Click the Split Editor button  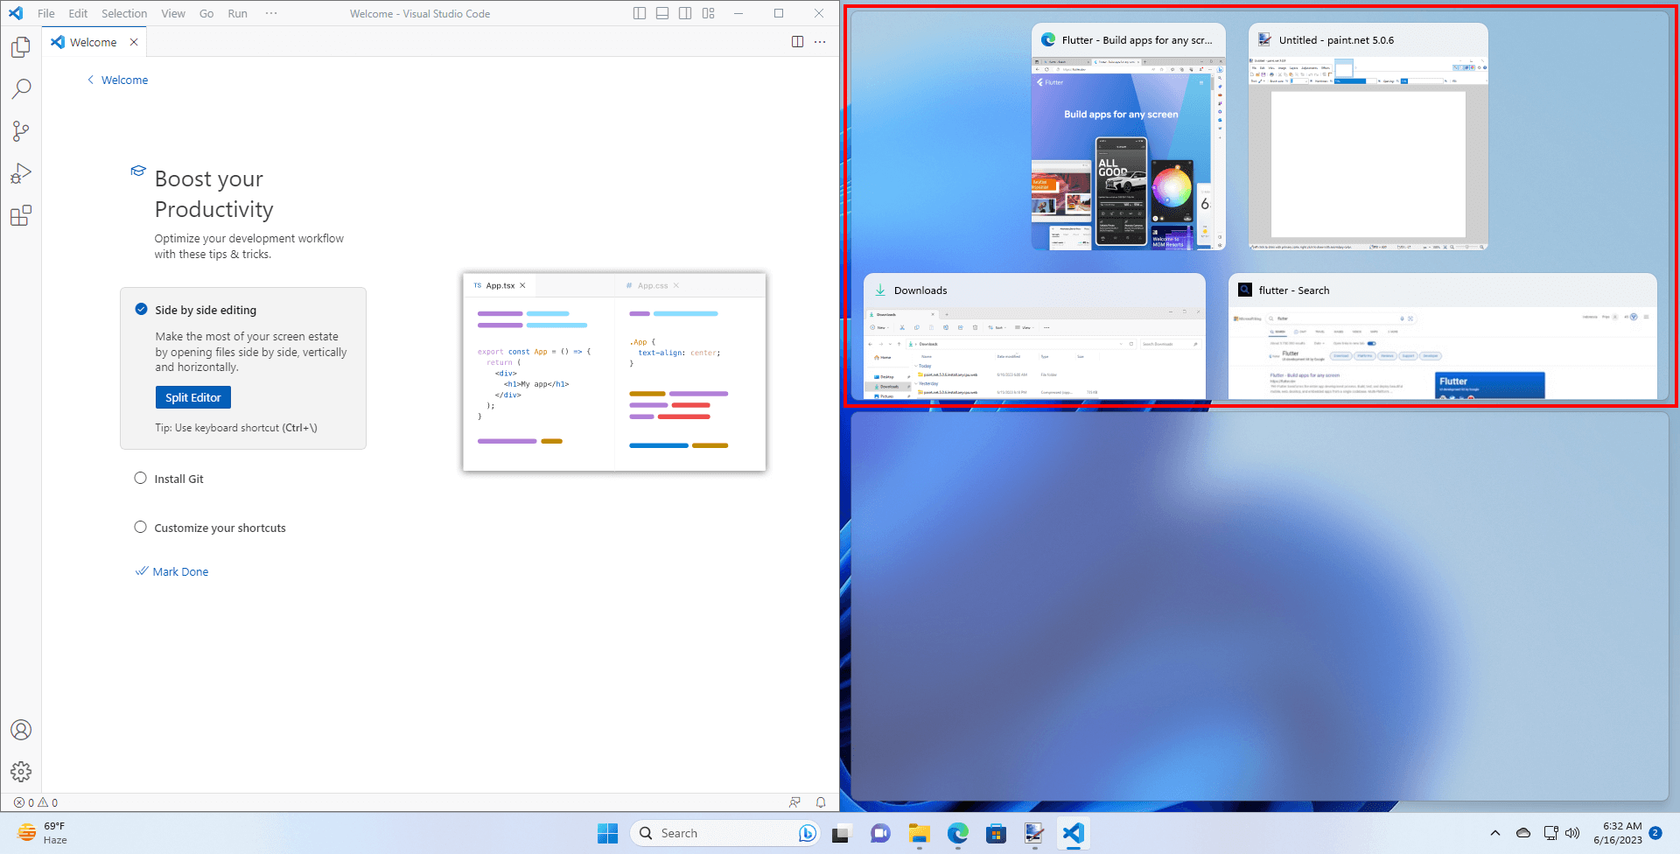pos(193,397)
